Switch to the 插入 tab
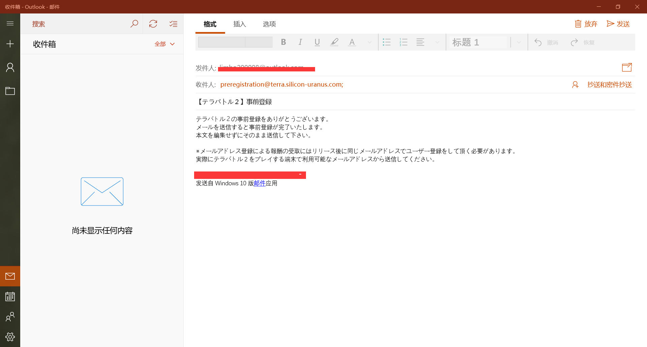 tap(240, 24)
